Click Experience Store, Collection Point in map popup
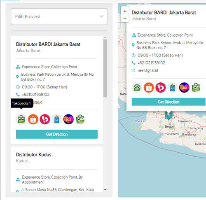The width and height of the screenshot is (206, 200). pos(165,35)
